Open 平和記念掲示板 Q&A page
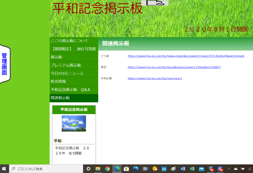Viewport: 253px width, 173px height. click(x=71, y=90)
